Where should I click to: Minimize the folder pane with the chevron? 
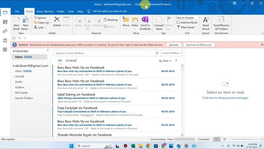coord(48,50)
